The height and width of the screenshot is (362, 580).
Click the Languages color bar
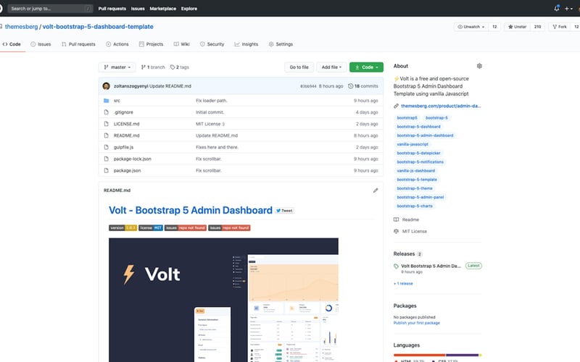[438, 355]
